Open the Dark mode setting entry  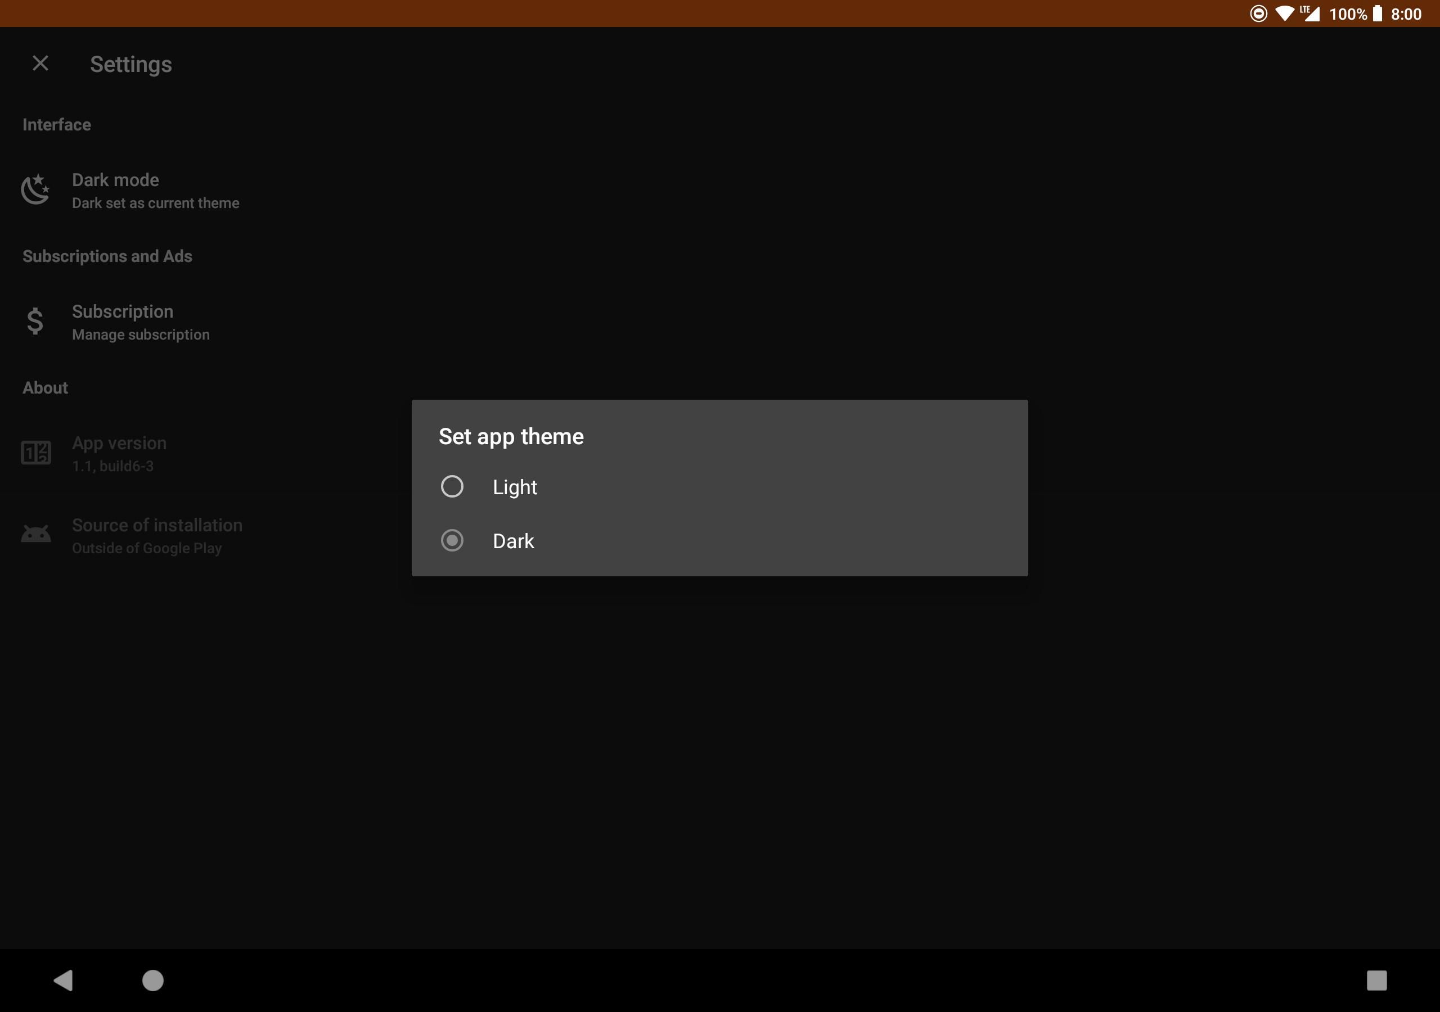pos(155,191)
